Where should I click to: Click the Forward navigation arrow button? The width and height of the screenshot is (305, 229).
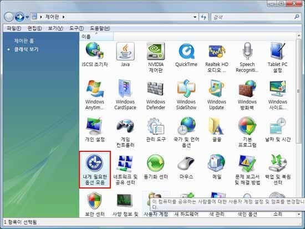click(x=19, y=17)
